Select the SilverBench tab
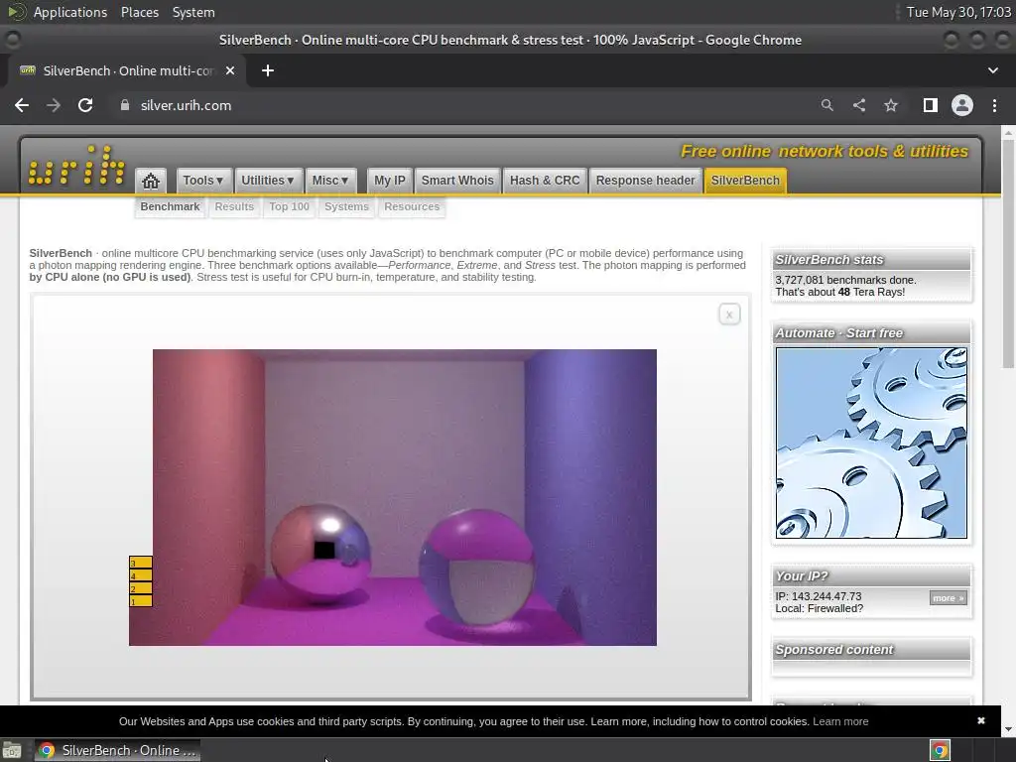 (x=745, y=181)
